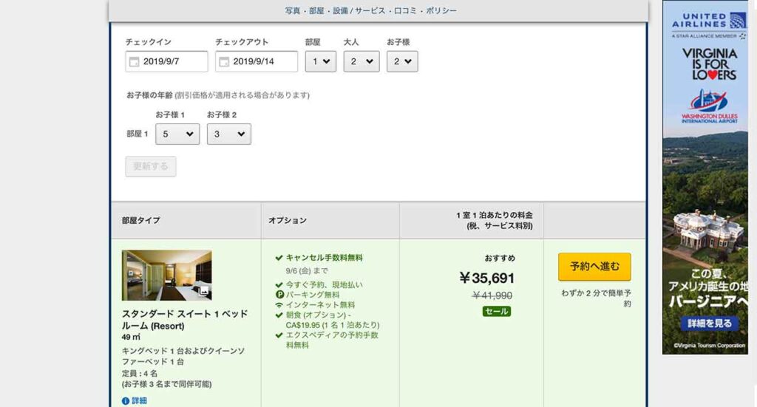This screenshot has height=407, width=757.
Task: Open the 部屋 room count dropdown
Action: 321,61
